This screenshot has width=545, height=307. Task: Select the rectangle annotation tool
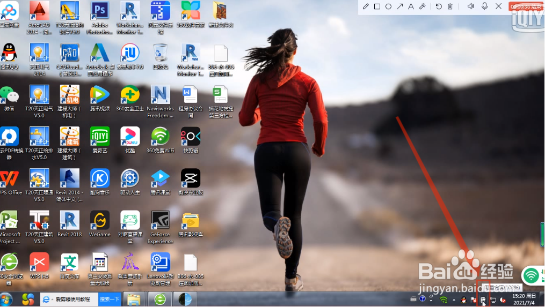tap(377, 6)
